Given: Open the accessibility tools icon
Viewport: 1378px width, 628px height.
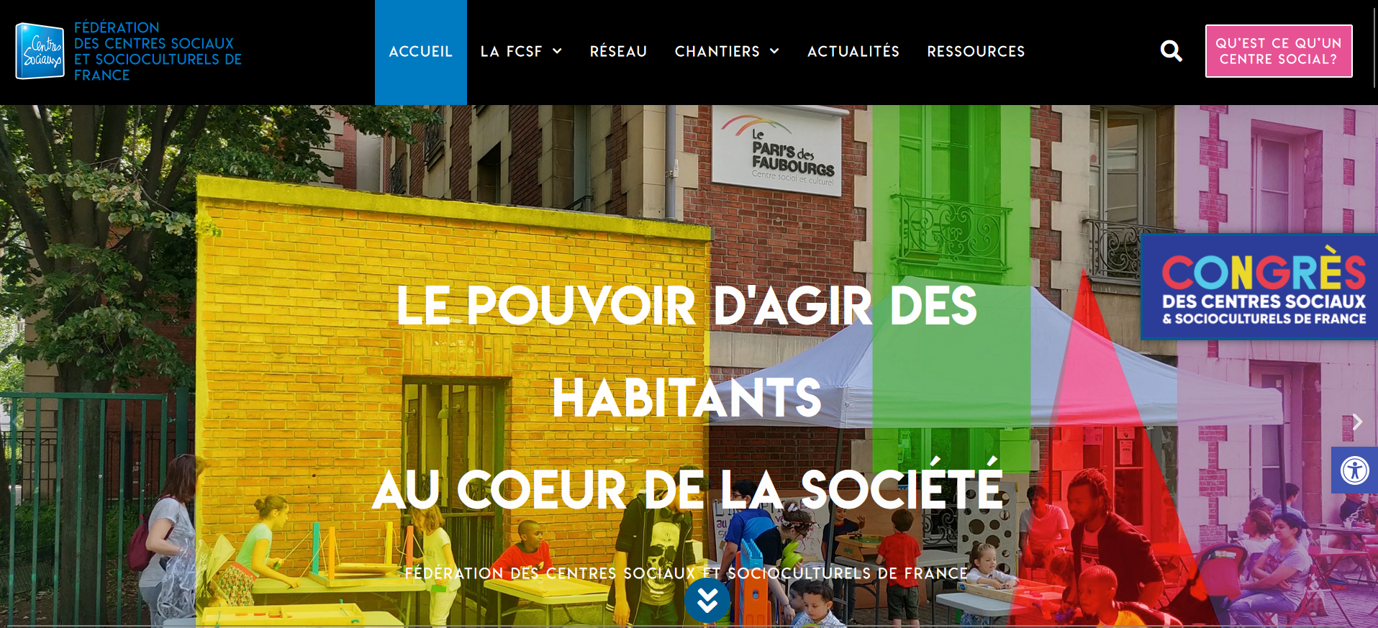Looking at the screenshot, I should coord(1354,470).
